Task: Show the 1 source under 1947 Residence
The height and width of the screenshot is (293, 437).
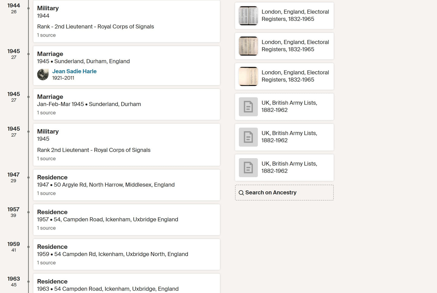Action: click(x=46, y=194)
